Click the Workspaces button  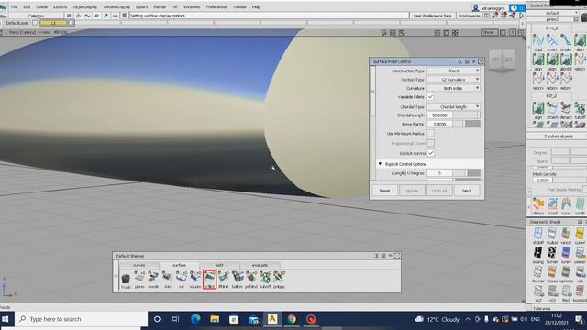469,16
